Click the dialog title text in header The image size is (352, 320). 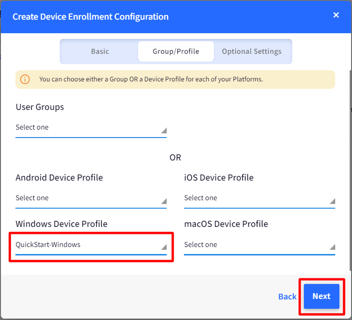click(91, 17)
